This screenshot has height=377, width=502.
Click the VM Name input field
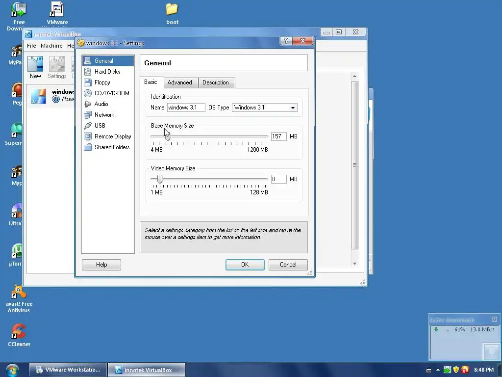click(x=186, y=108)
